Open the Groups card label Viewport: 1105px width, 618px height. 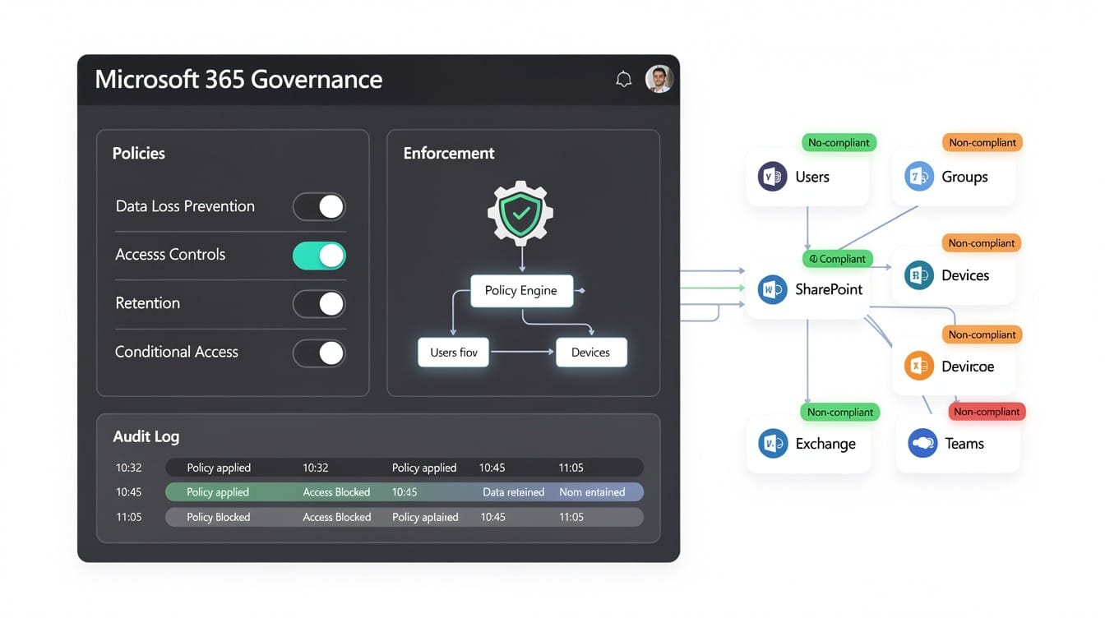[964, 177]
